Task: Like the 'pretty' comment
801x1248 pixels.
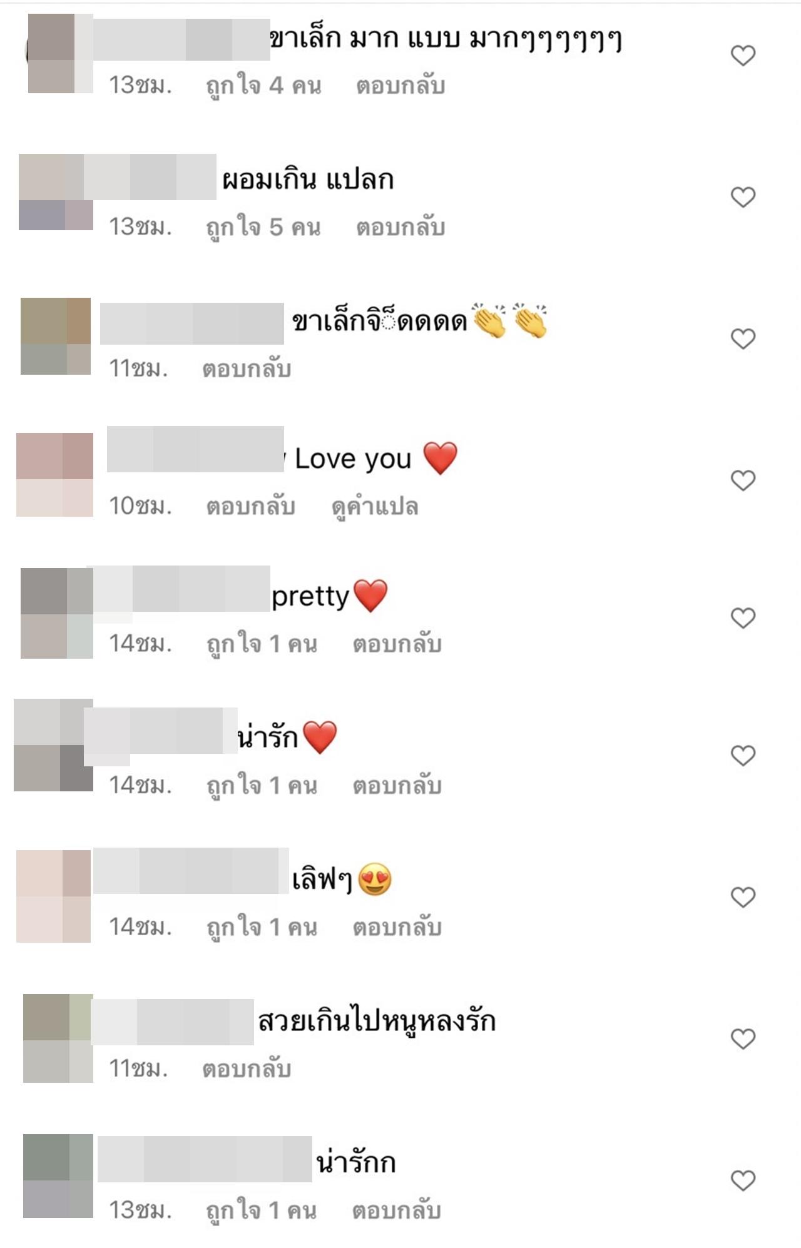Action: coord(743,617)
